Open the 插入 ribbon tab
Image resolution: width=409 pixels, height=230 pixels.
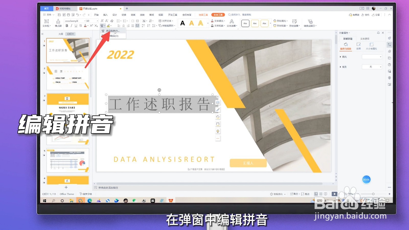pos(105,15)
